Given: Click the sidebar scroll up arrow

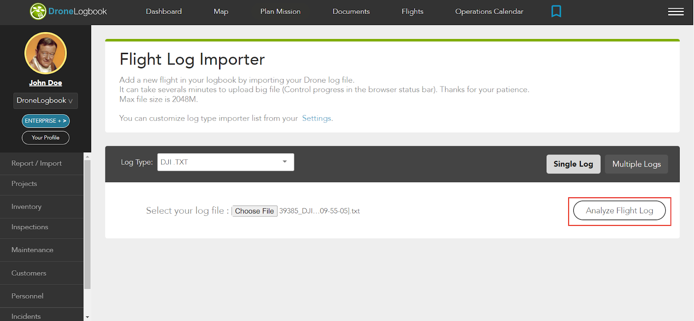Looking at the screenshot, I should 87,156.
